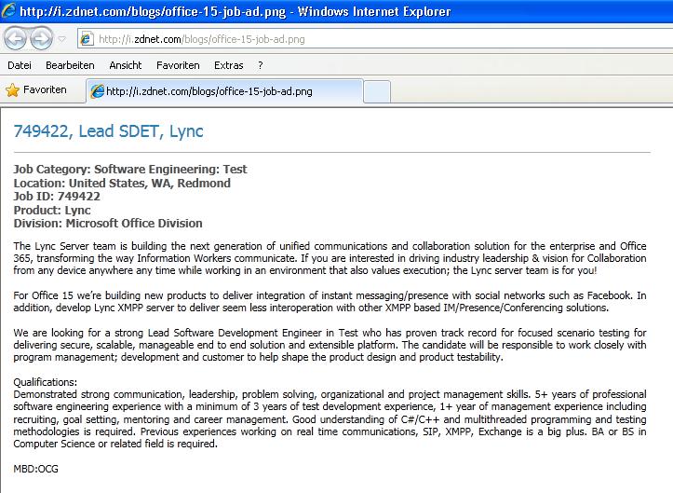
Task: Click the page icon in address bar
Action: click(87, 39)
